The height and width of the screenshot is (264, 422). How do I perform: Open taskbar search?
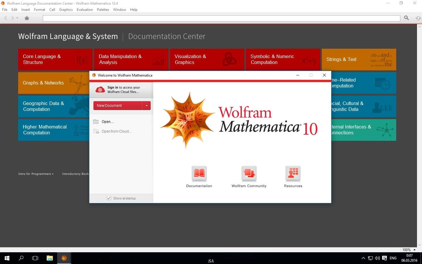pos(21,258)
